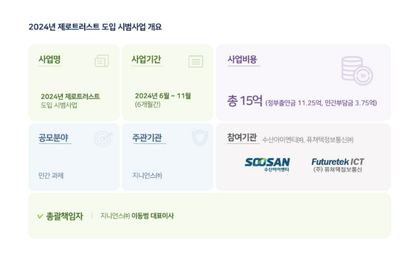Click the shield icon beside 주관기관
Viewport: 412px width, 257px height.
[x=200, y=138]
